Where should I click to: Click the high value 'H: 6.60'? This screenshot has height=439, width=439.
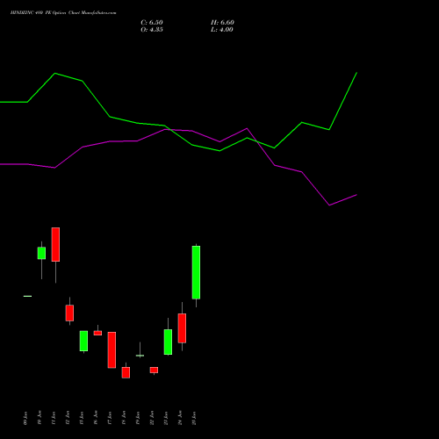pos(222,23)
